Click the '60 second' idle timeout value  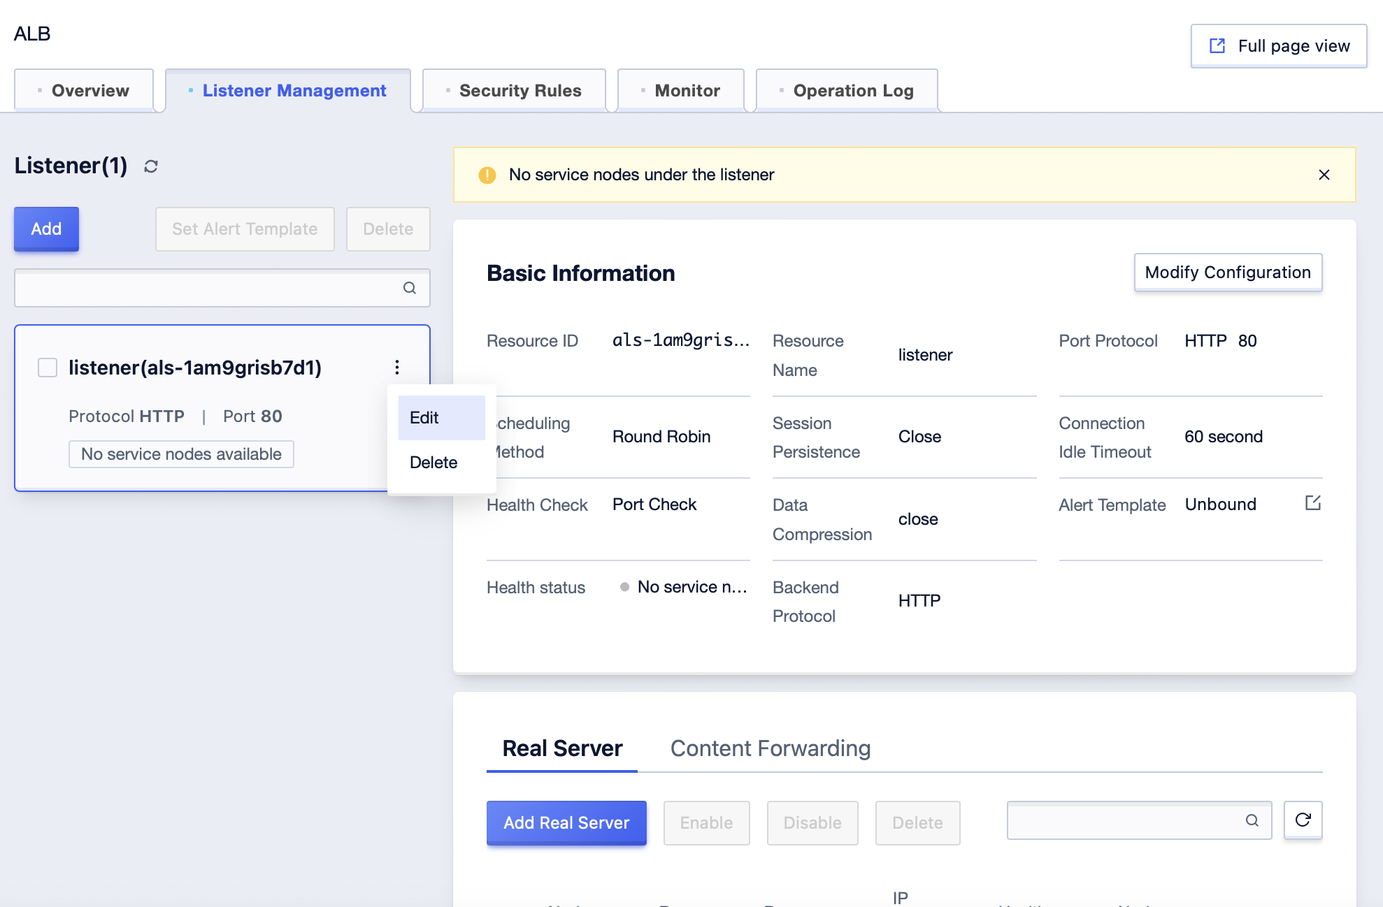(1224, 437)
